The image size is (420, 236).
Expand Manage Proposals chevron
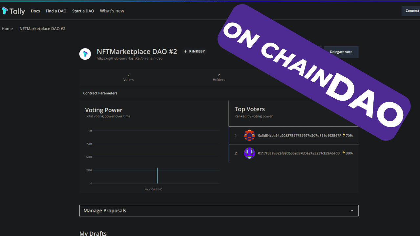(x=352, y=211)
